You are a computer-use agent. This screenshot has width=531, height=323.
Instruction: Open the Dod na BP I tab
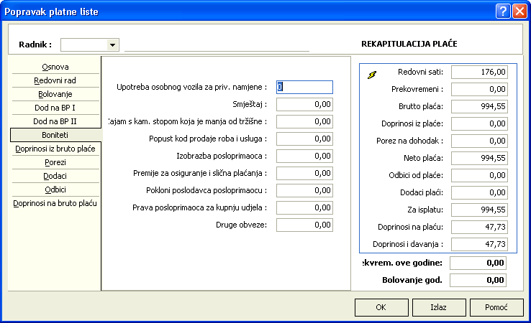click(x=55, y=108)
